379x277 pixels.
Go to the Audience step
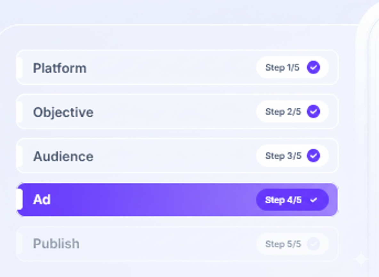[x=144, y=156]
